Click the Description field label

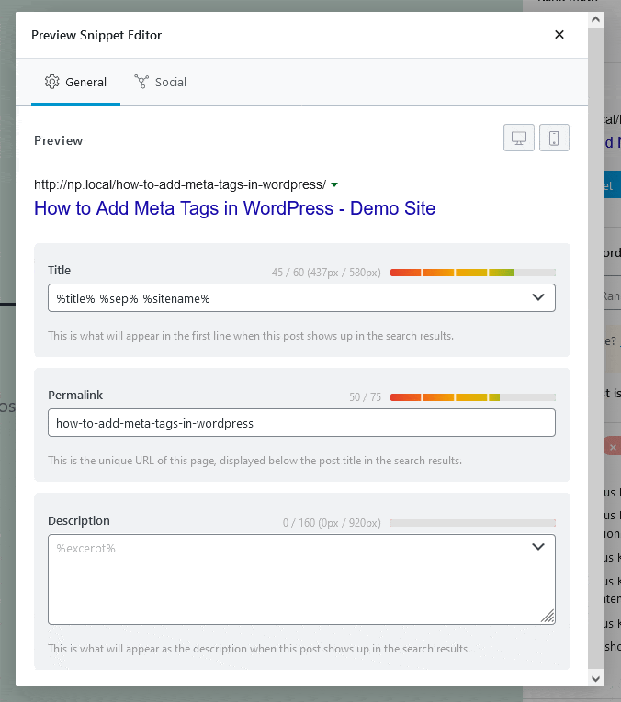click(x=79, y=520)
